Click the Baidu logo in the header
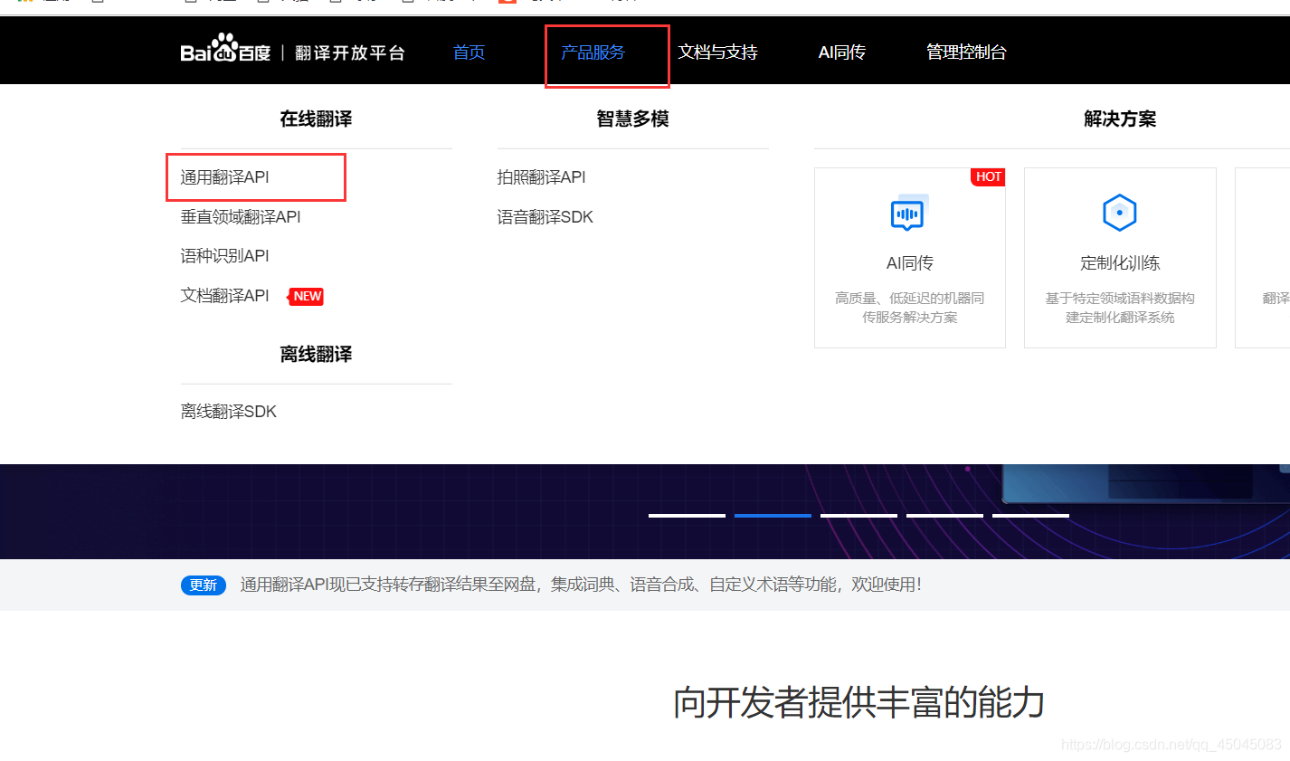 click(x=225, y=49)
